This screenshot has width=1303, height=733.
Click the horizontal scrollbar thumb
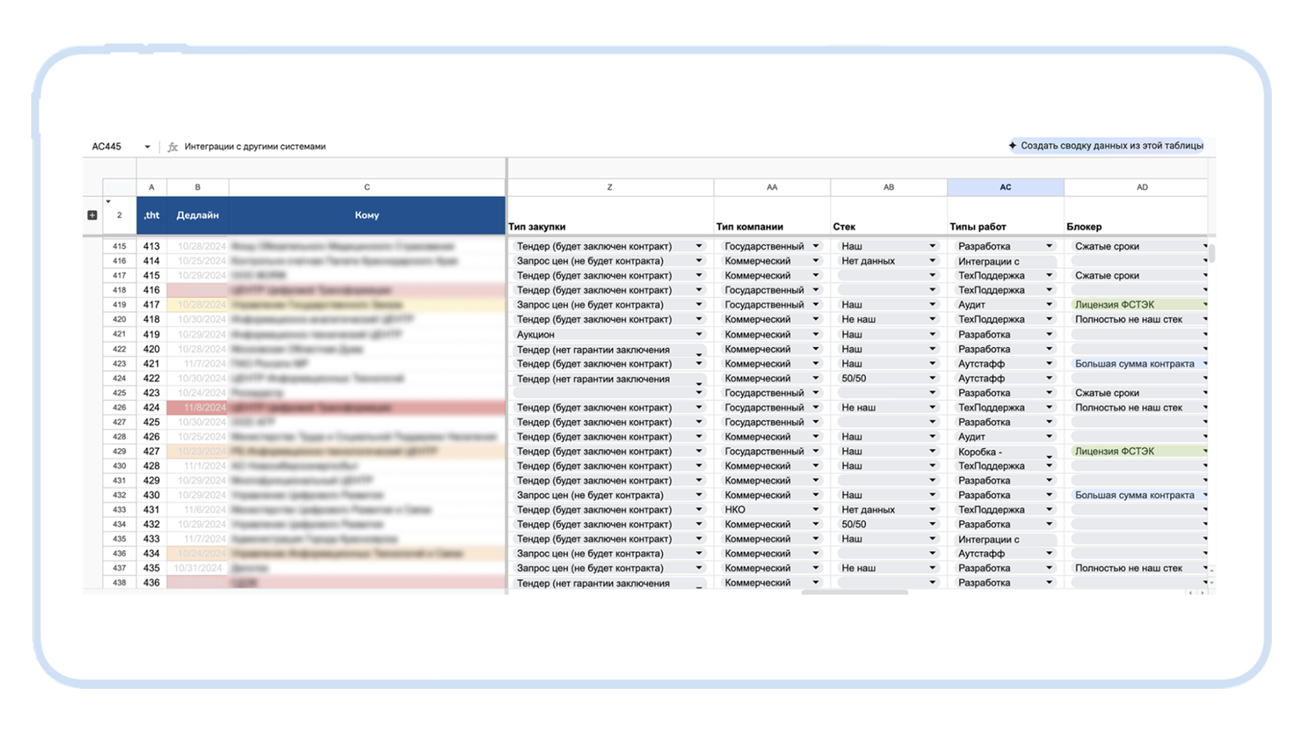[x=854, y=593]
